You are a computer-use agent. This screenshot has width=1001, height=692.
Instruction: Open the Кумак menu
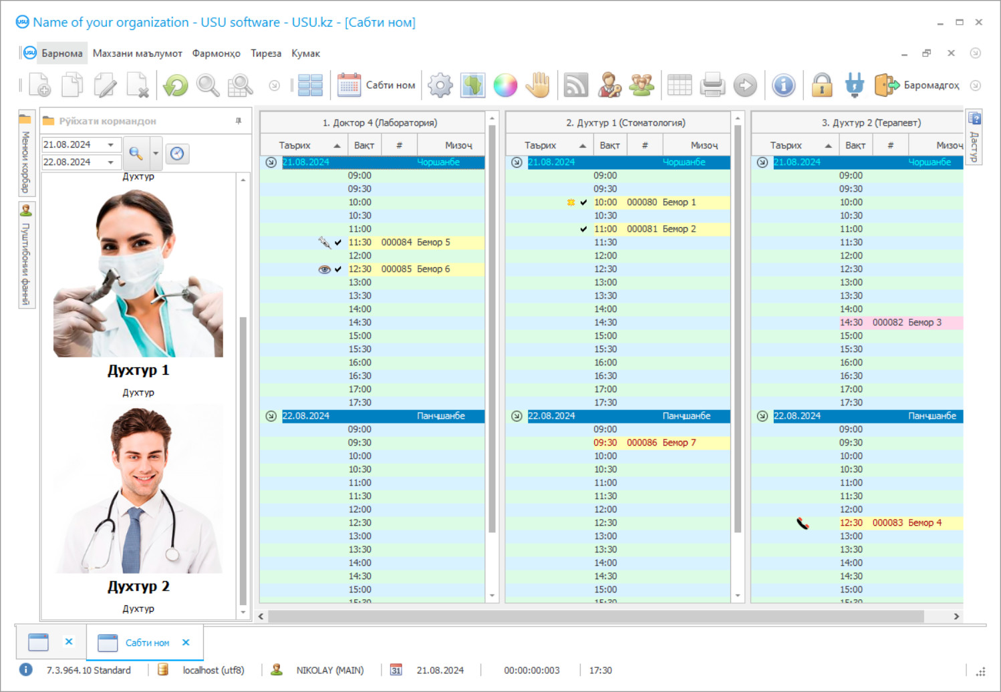(x=305, y=53)
